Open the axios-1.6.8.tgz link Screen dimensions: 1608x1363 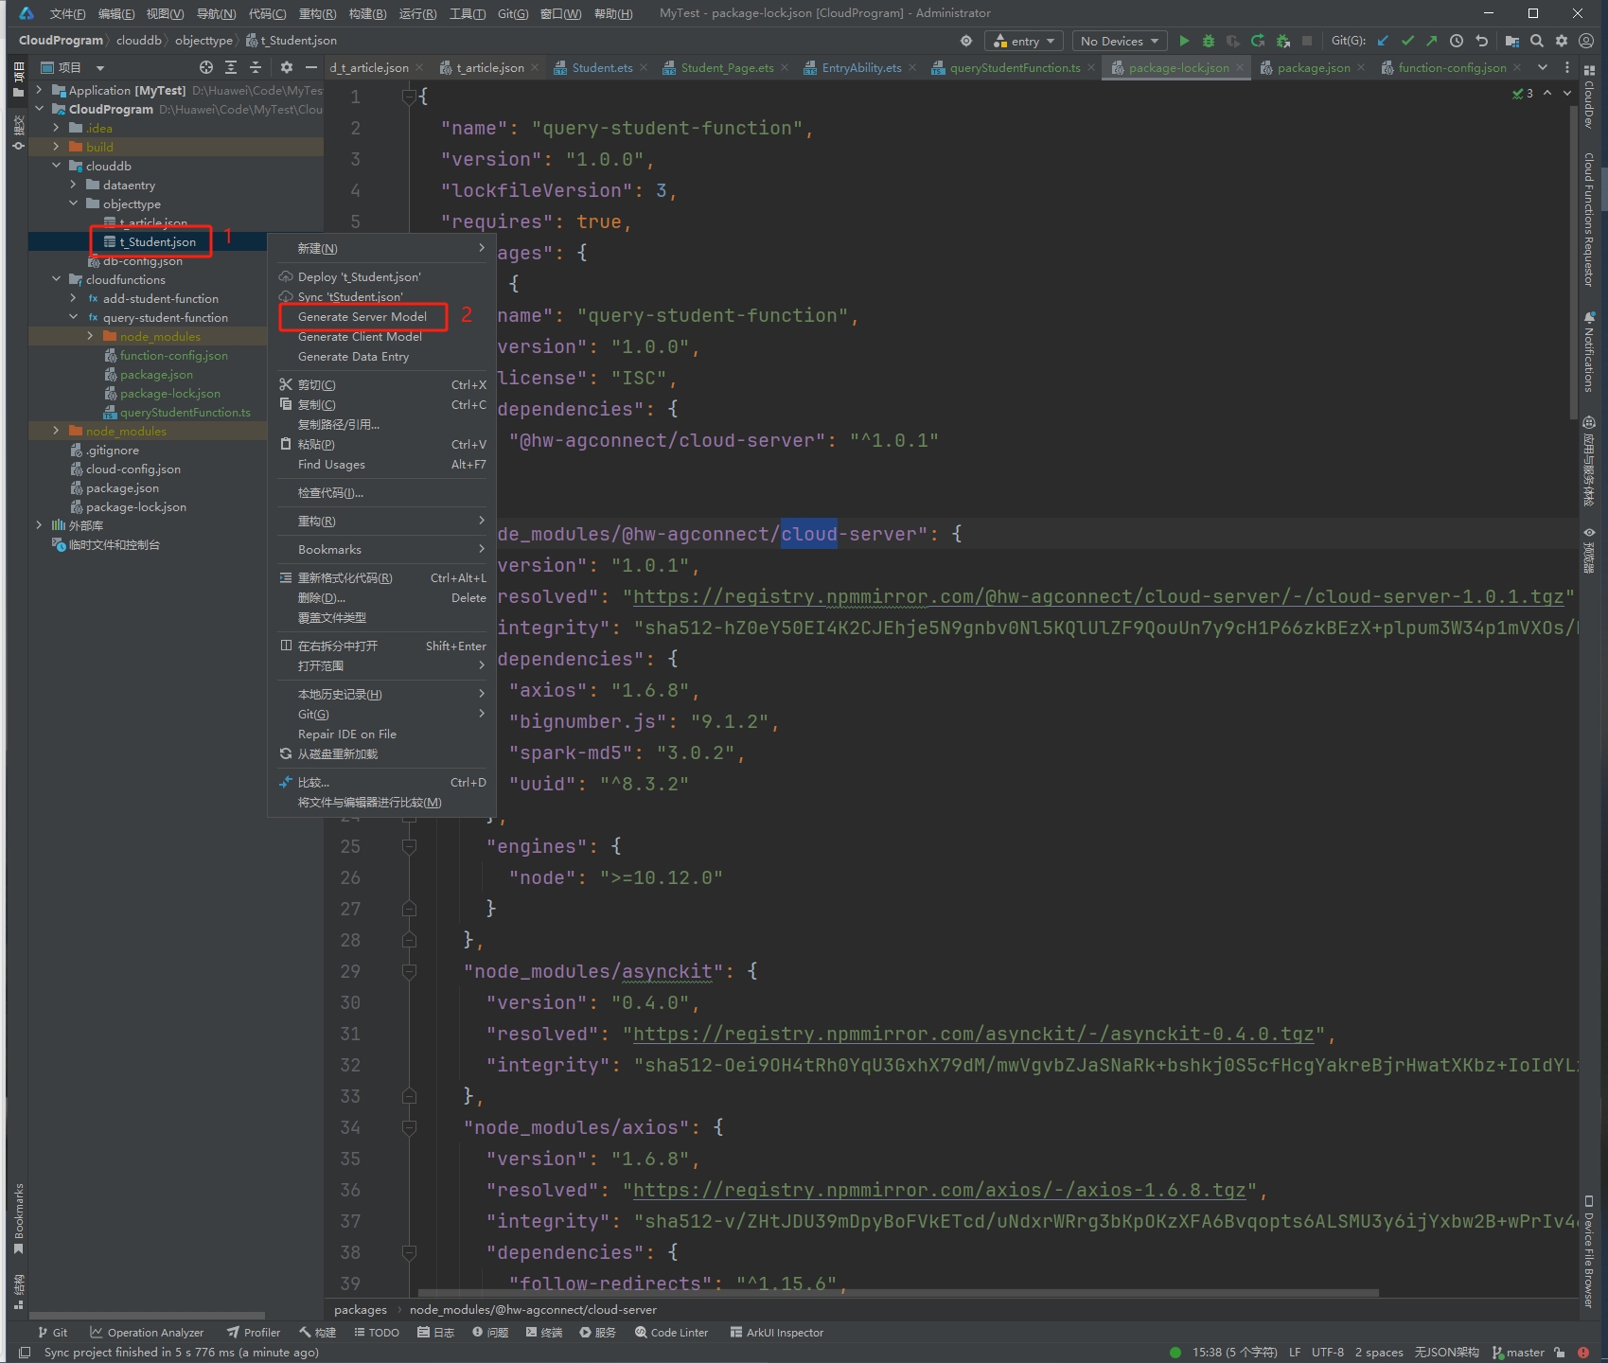(x=939, y=1190)
